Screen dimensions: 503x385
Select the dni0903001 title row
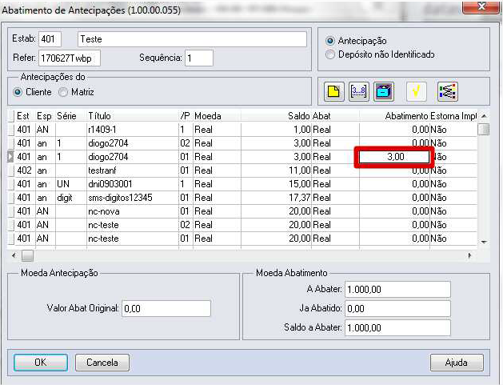click(x=243, y=184)
